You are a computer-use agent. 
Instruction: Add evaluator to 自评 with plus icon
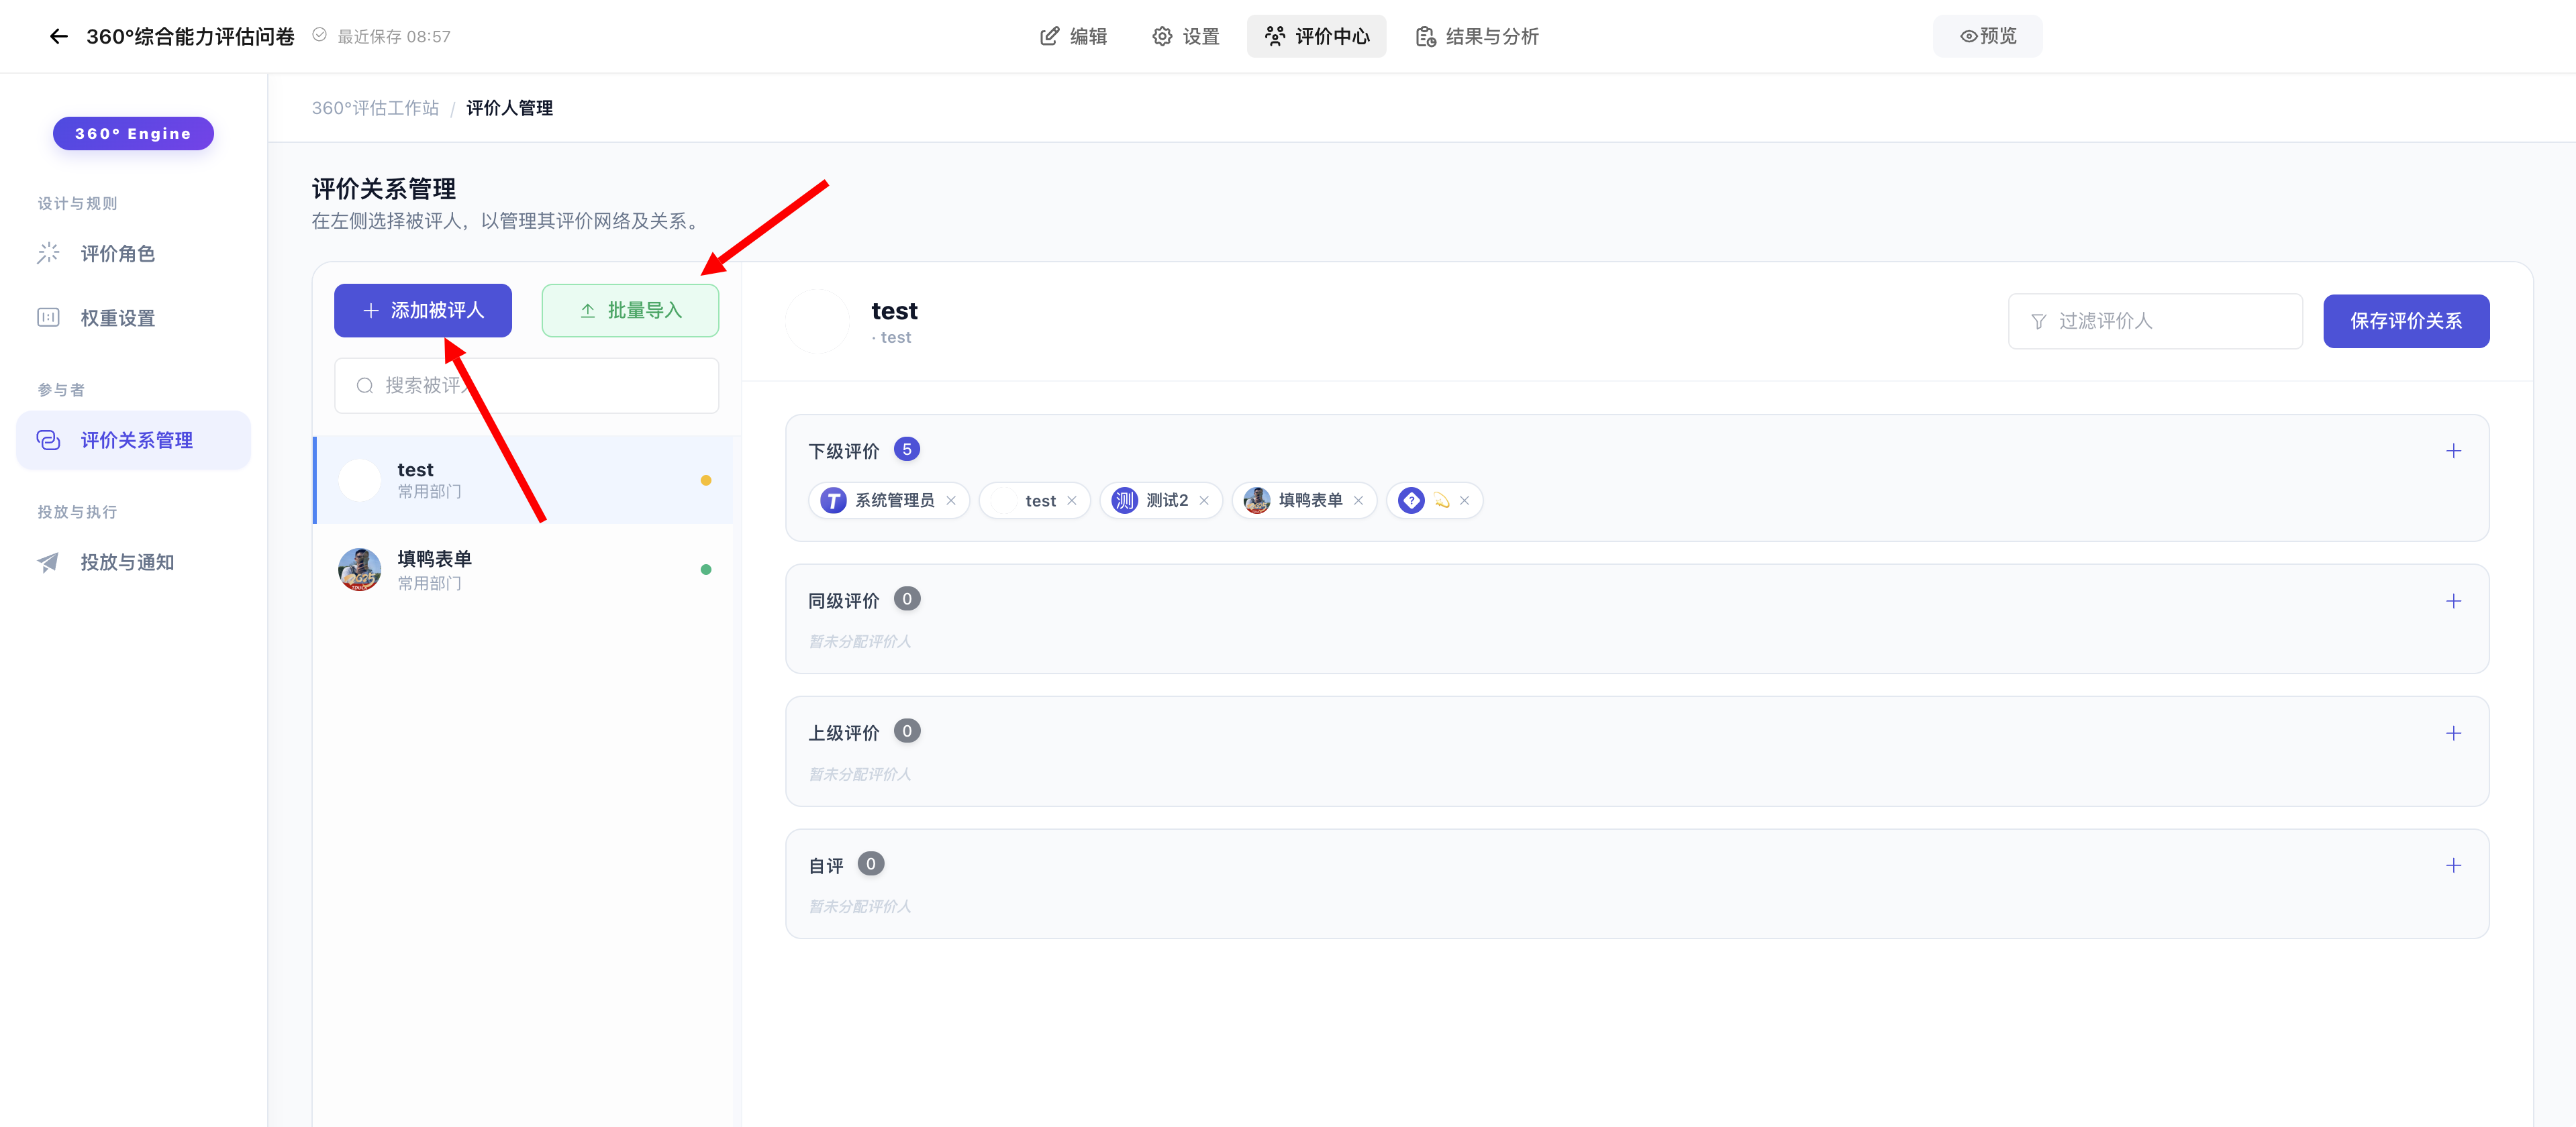(x=2453, y=866)
